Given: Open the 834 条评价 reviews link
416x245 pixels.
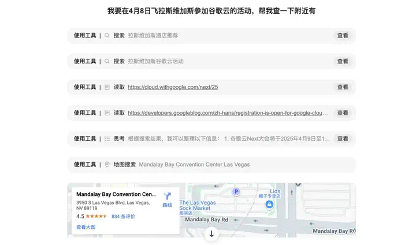Looking at the screenshot, I should click(123, 216).
